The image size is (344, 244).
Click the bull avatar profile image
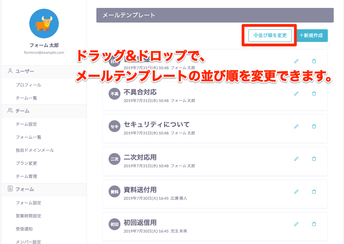pyautogui.click(x=44, y=24)
